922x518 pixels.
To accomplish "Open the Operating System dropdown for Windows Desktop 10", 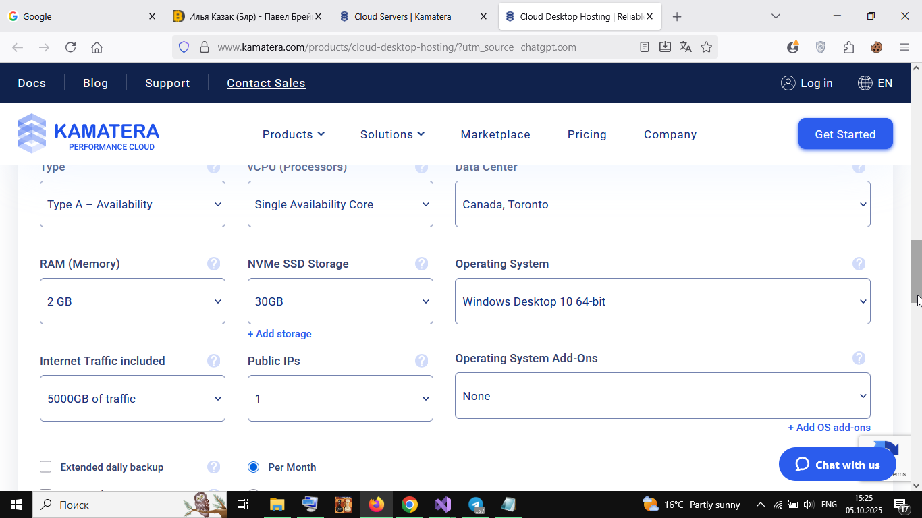I will (662, 301).
